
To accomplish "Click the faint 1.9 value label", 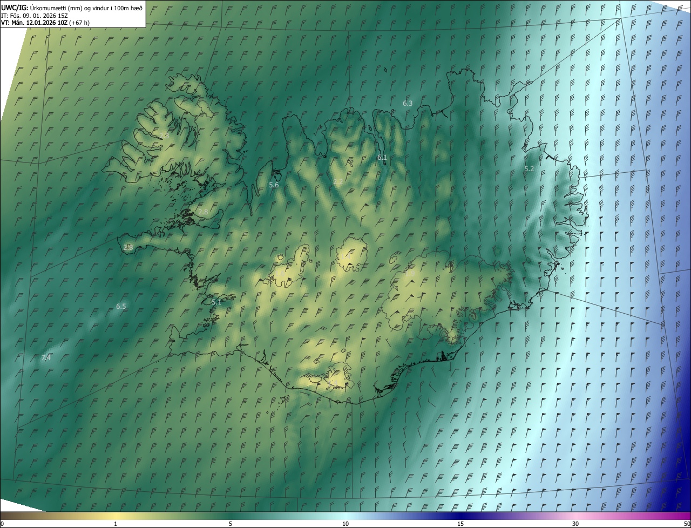I will [x=410, y=273].
